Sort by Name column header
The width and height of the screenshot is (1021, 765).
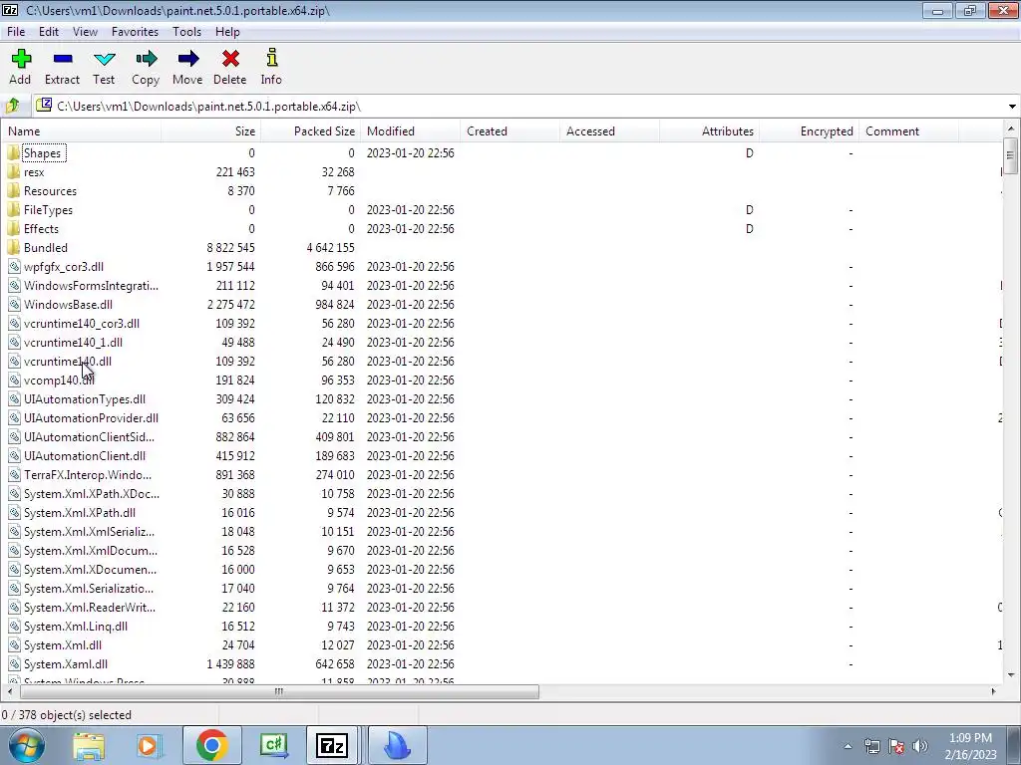point(82,130)
